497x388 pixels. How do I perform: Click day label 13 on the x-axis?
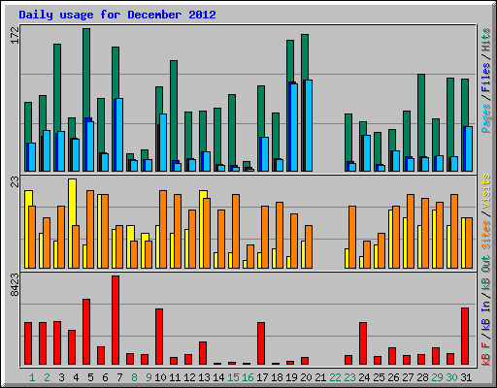click(204, 377)
